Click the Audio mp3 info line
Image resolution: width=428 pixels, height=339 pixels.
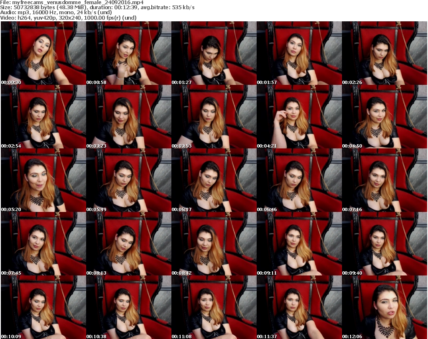coord(56,13)
